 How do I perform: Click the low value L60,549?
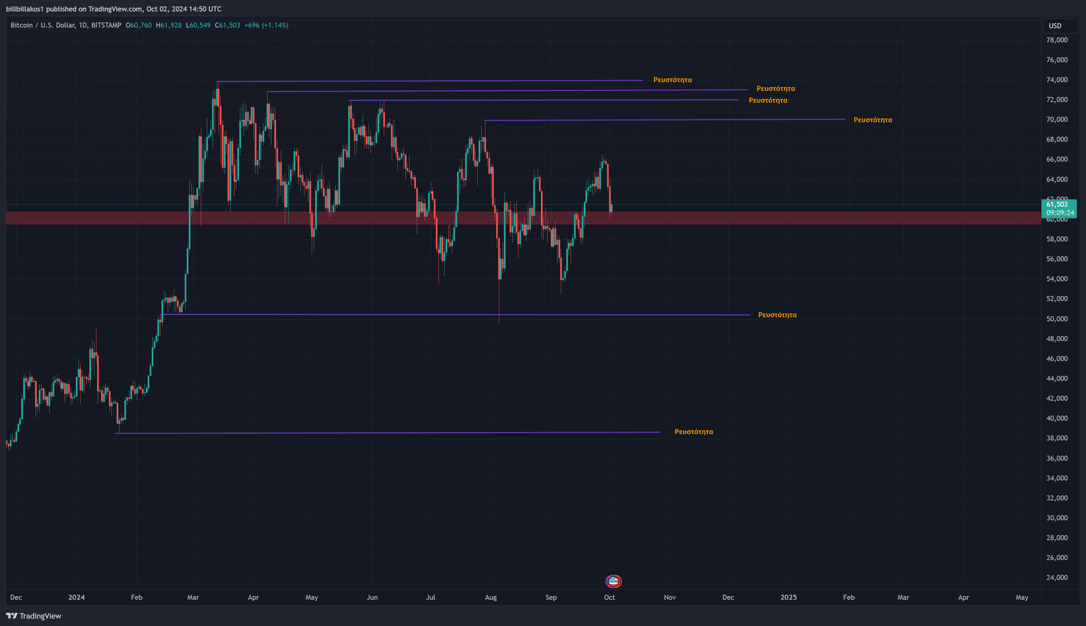pos(198,25)
